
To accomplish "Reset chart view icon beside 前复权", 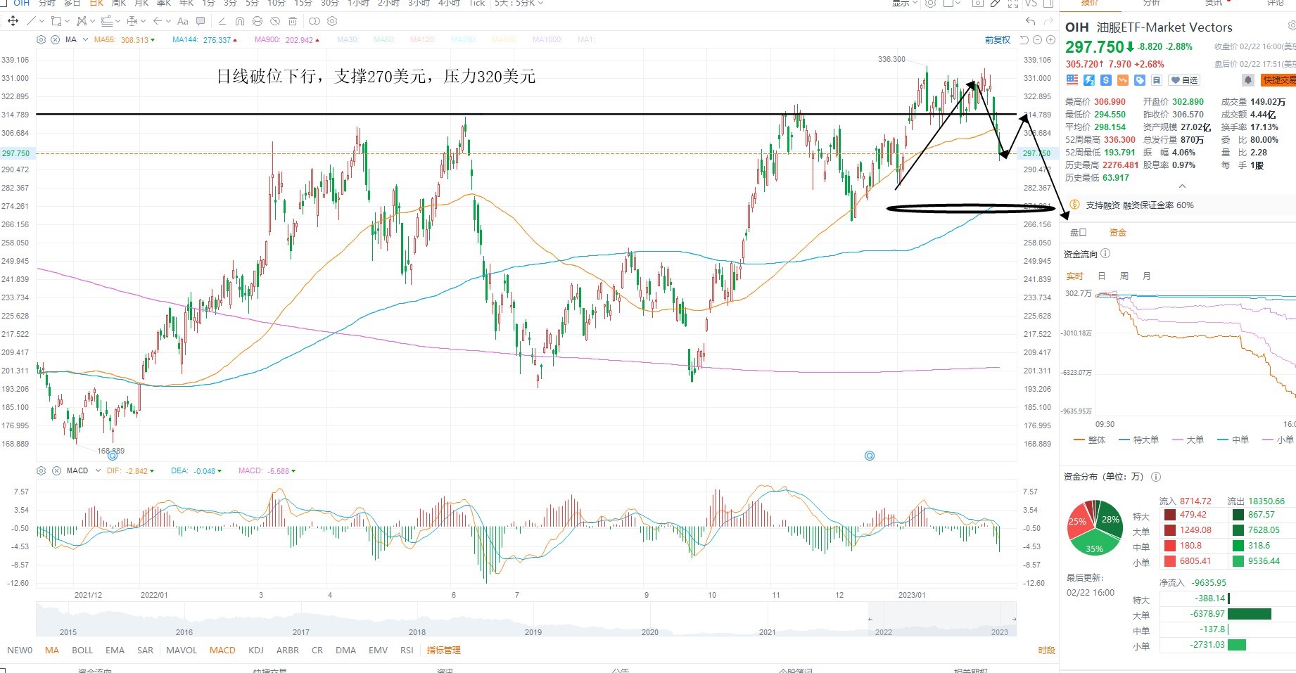I will pos(1024,39).
